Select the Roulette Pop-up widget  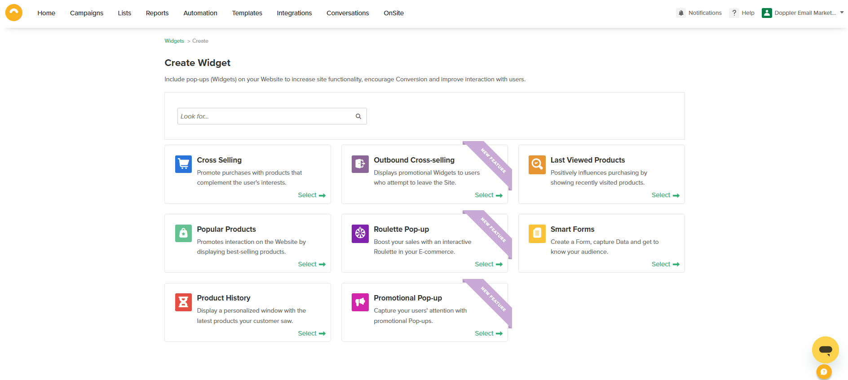pos(488,264)
